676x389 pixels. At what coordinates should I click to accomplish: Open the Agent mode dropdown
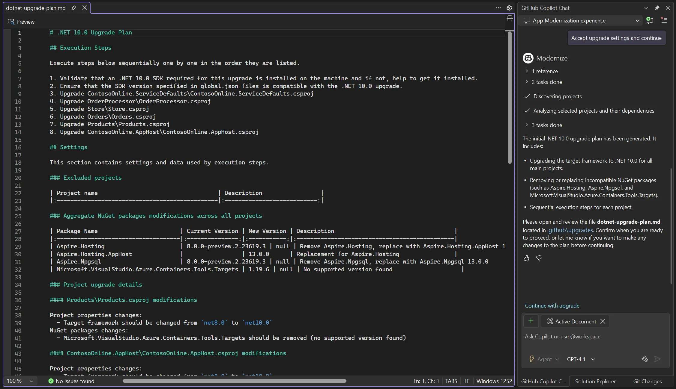544,359
